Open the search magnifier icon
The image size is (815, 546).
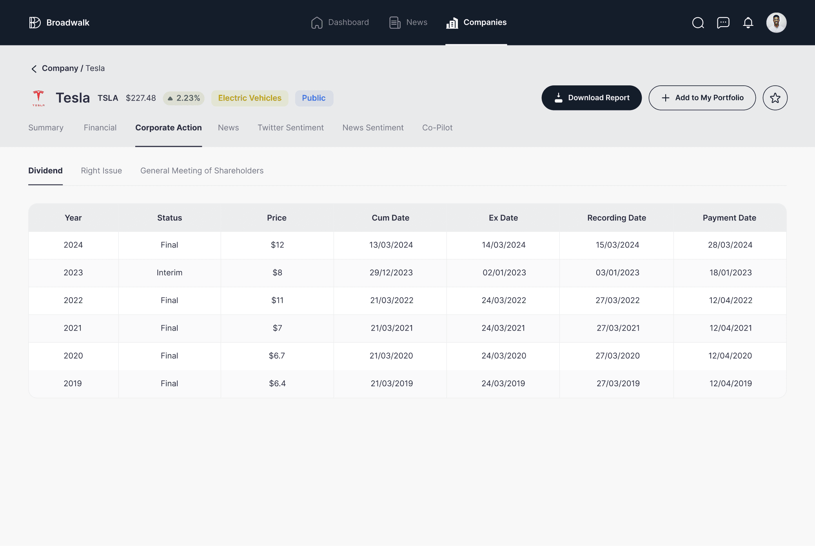pyautogui.click(x=698, y=23)
